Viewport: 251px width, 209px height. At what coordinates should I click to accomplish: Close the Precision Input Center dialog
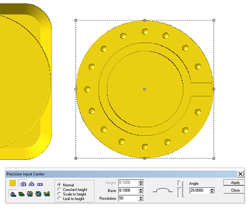(x=240, y=174)
